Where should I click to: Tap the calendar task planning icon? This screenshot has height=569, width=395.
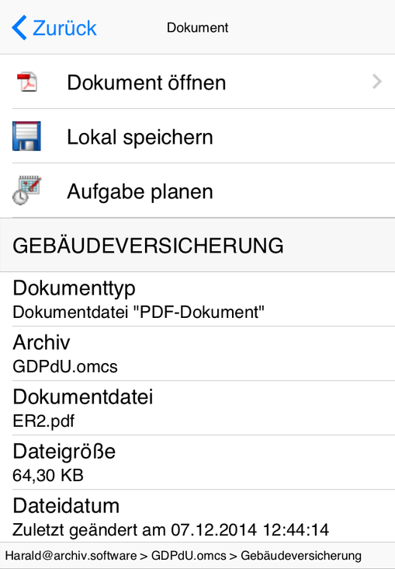27,190
